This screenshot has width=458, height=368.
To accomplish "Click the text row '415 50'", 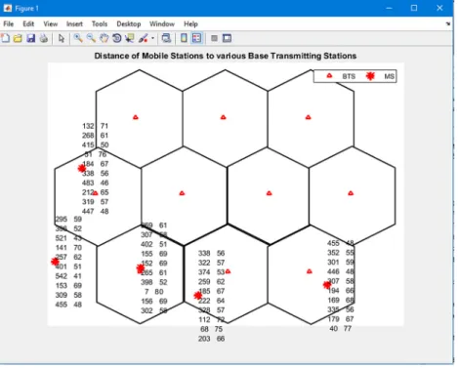I will tap(95, 144).
